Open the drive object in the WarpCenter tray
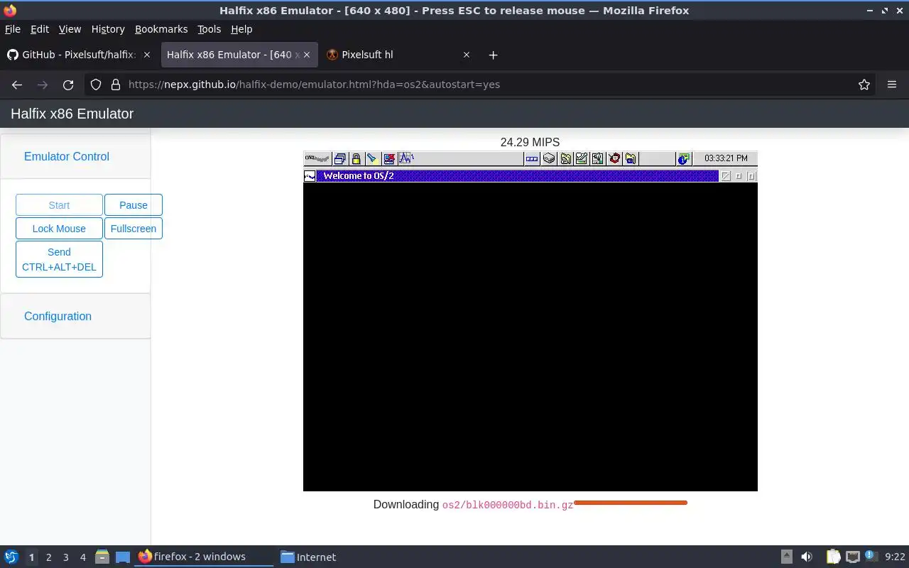This screenshot has width=909, height=568. (549, 159)
